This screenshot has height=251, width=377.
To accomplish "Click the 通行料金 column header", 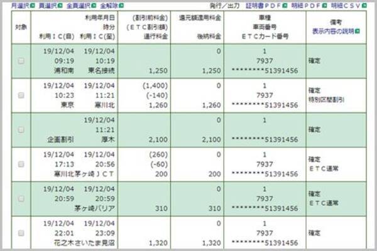I will coord(156,36).
